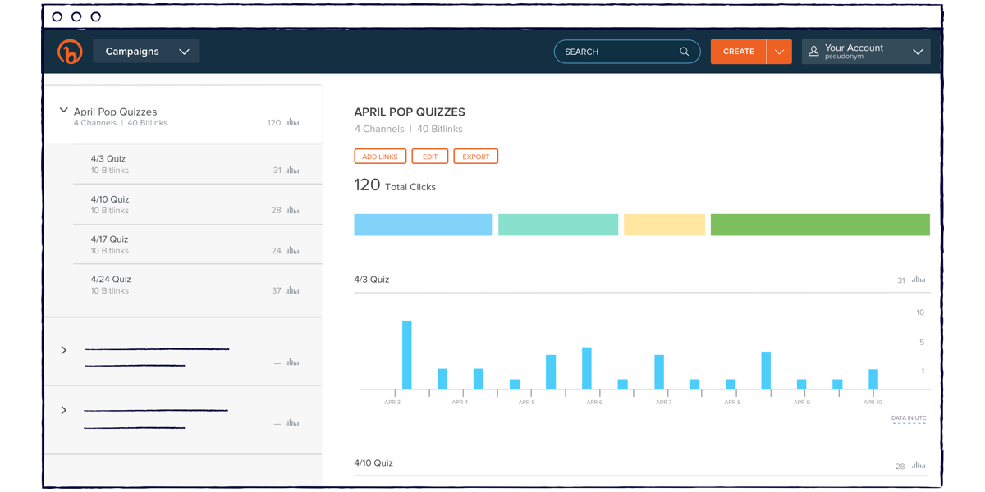Click stats chart icon for April Pop Quizzes

(x=292, y=122)
